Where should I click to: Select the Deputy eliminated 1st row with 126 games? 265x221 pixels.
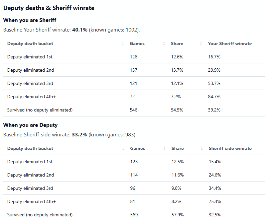134,57
